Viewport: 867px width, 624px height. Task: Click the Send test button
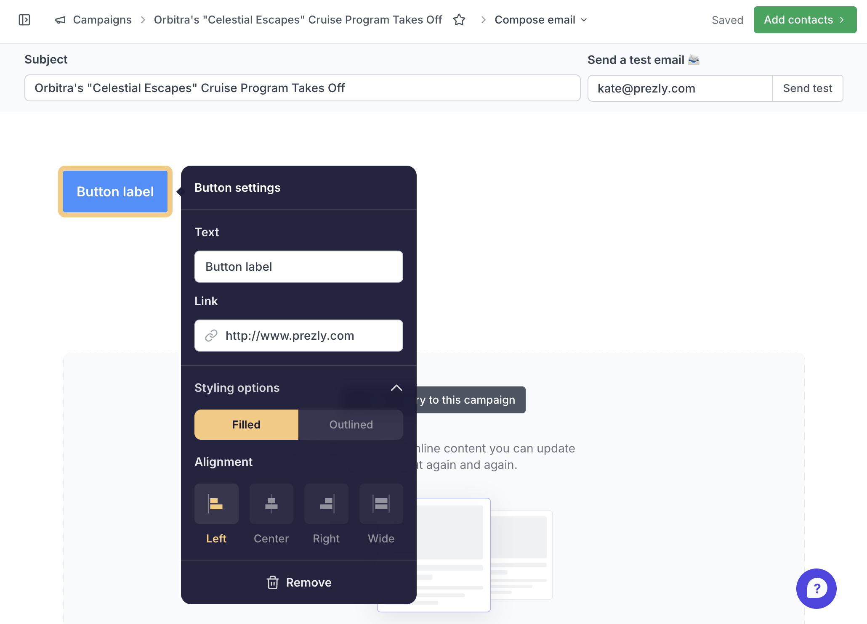pyautogui.click(x=808, y=88)
